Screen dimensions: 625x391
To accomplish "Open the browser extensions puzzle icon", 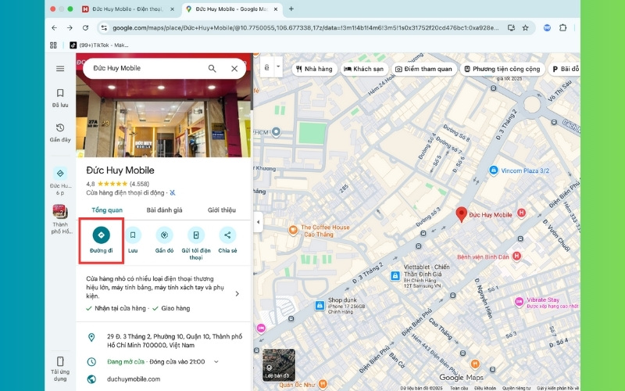I will coord(562,27).
